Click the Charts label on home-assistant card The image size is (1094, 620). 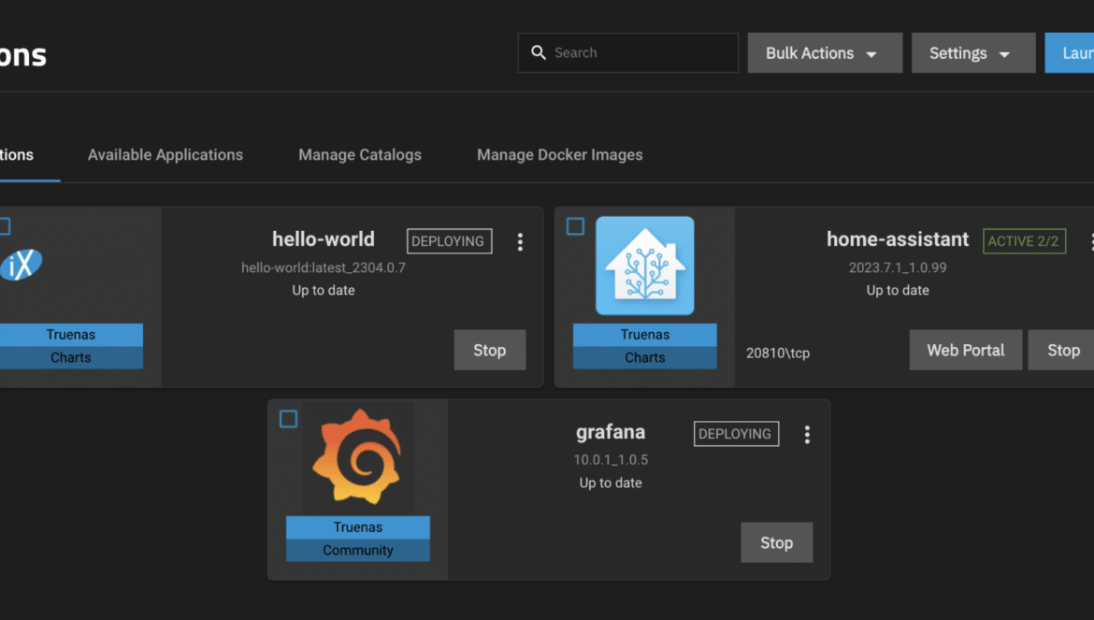644,358
